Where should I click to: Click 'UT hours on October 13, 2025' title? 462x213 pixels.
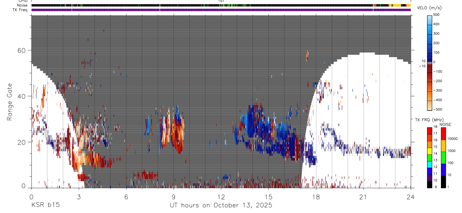[x=221, y=205]
